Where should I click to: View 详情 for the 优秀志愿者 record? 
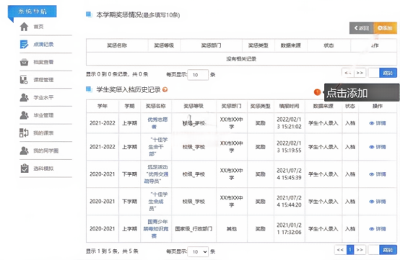click(378, 123)
